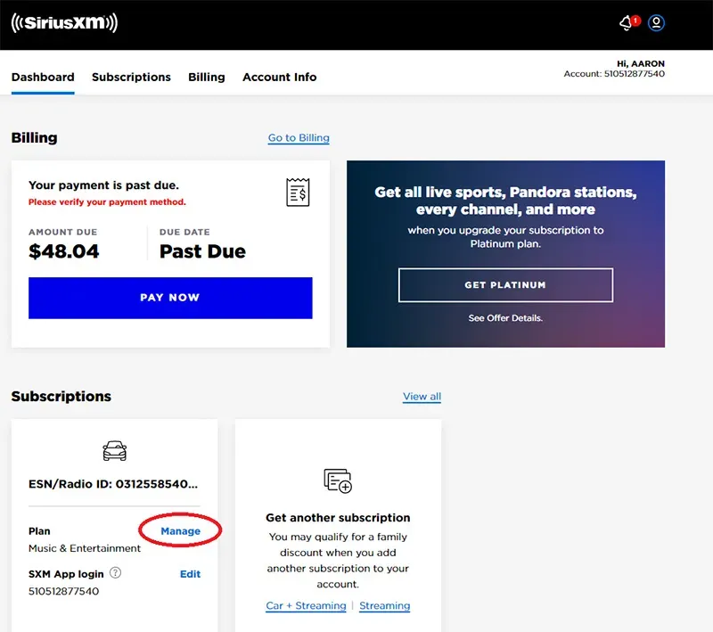
Task: Select the Streaming subscription link
Action: (384, 606)
